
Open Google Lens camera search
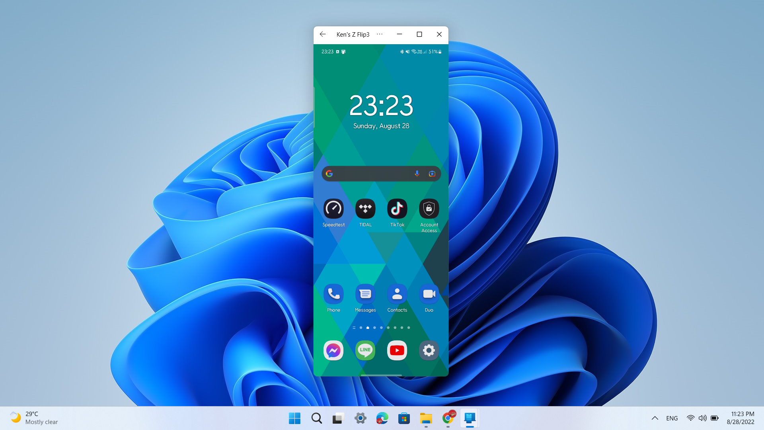coord(432,174)
